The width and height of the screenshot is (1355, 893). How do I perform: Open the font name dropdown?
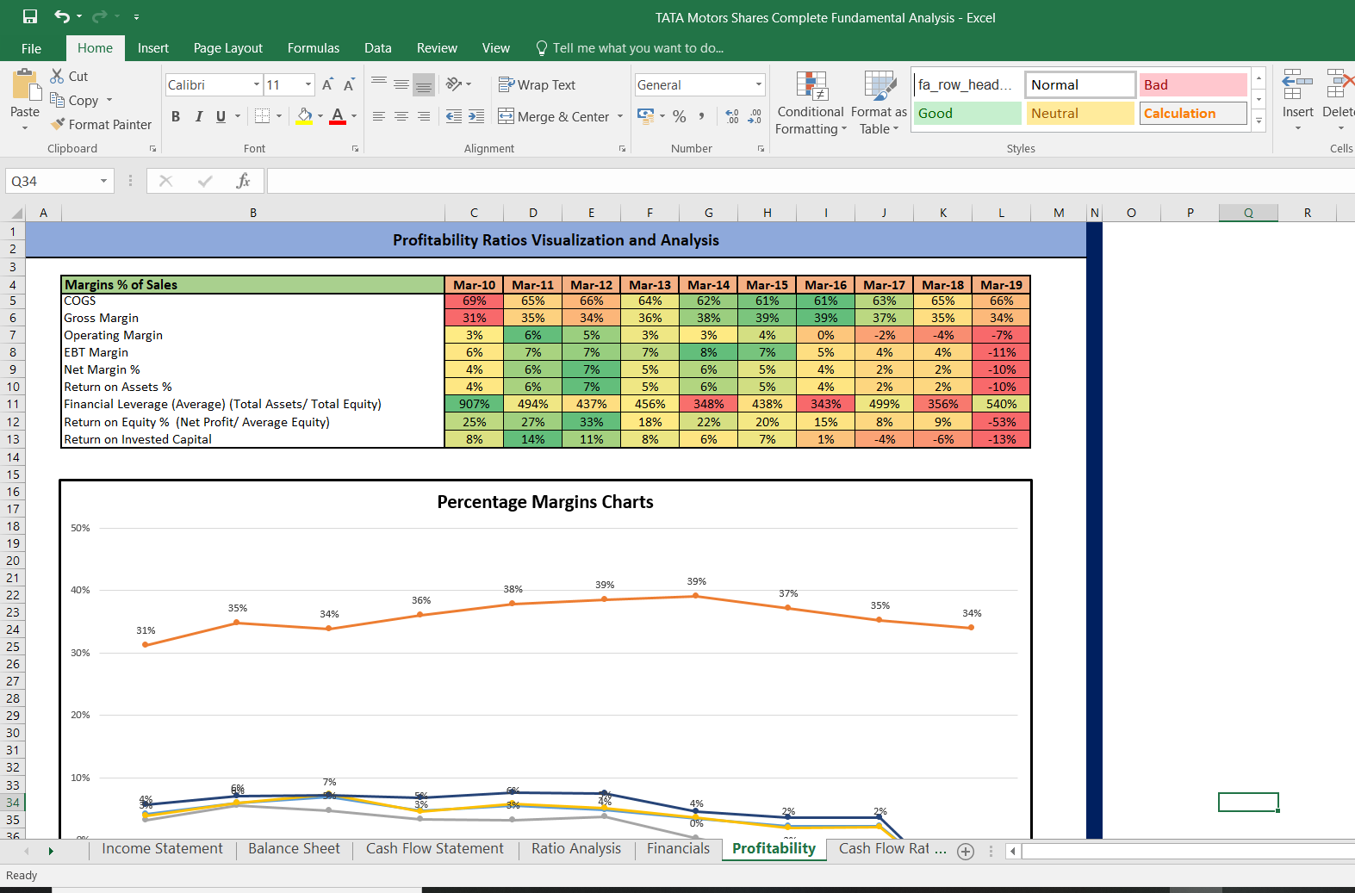257,84
